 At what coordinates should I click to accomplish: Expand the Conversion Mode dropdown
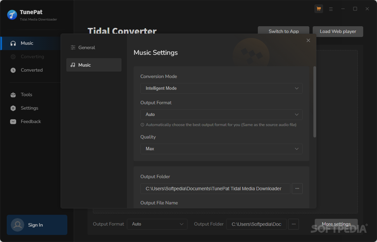coord(221,88)
